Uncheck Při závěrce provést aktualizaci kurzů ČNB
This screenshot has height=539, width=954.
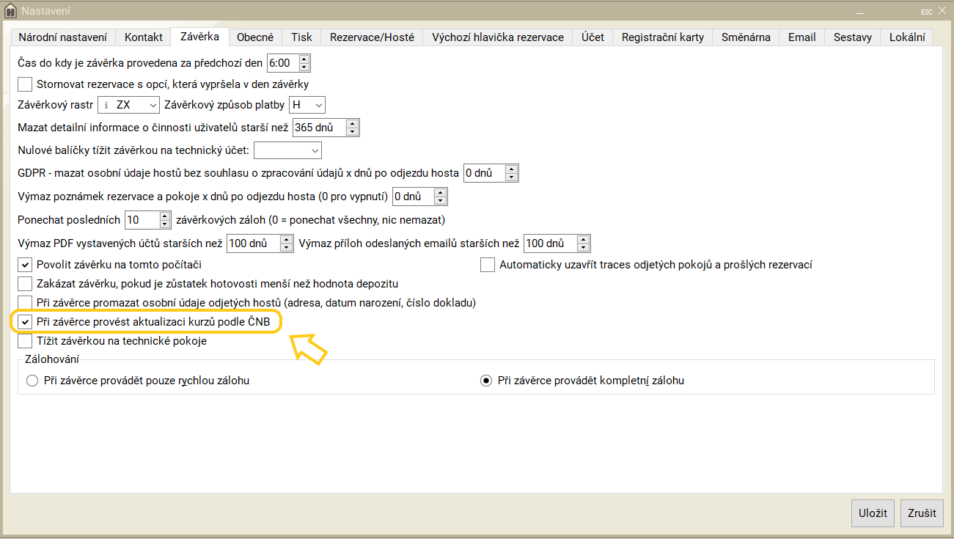pos(25,322)
